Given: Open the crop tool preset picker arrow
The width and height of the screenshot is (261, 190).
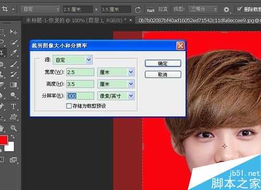Looking at the screenshot, I should [x=14, y=9].
